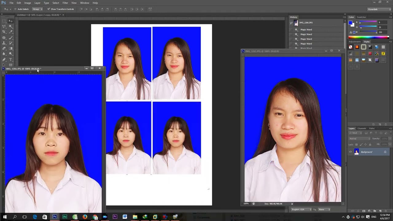Select the Untitled-1 document tab

pyautogui.click(x=39, y=15)
